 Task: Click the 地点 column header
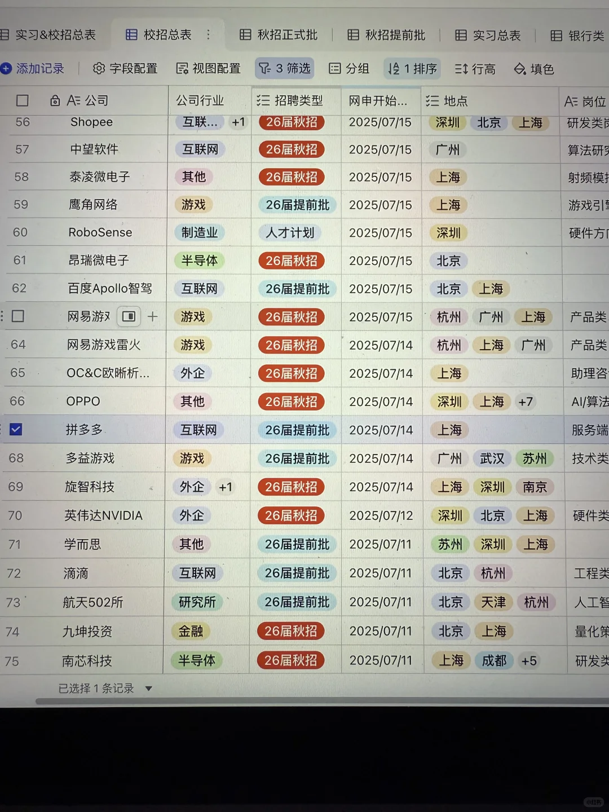[x=490, y=101]
